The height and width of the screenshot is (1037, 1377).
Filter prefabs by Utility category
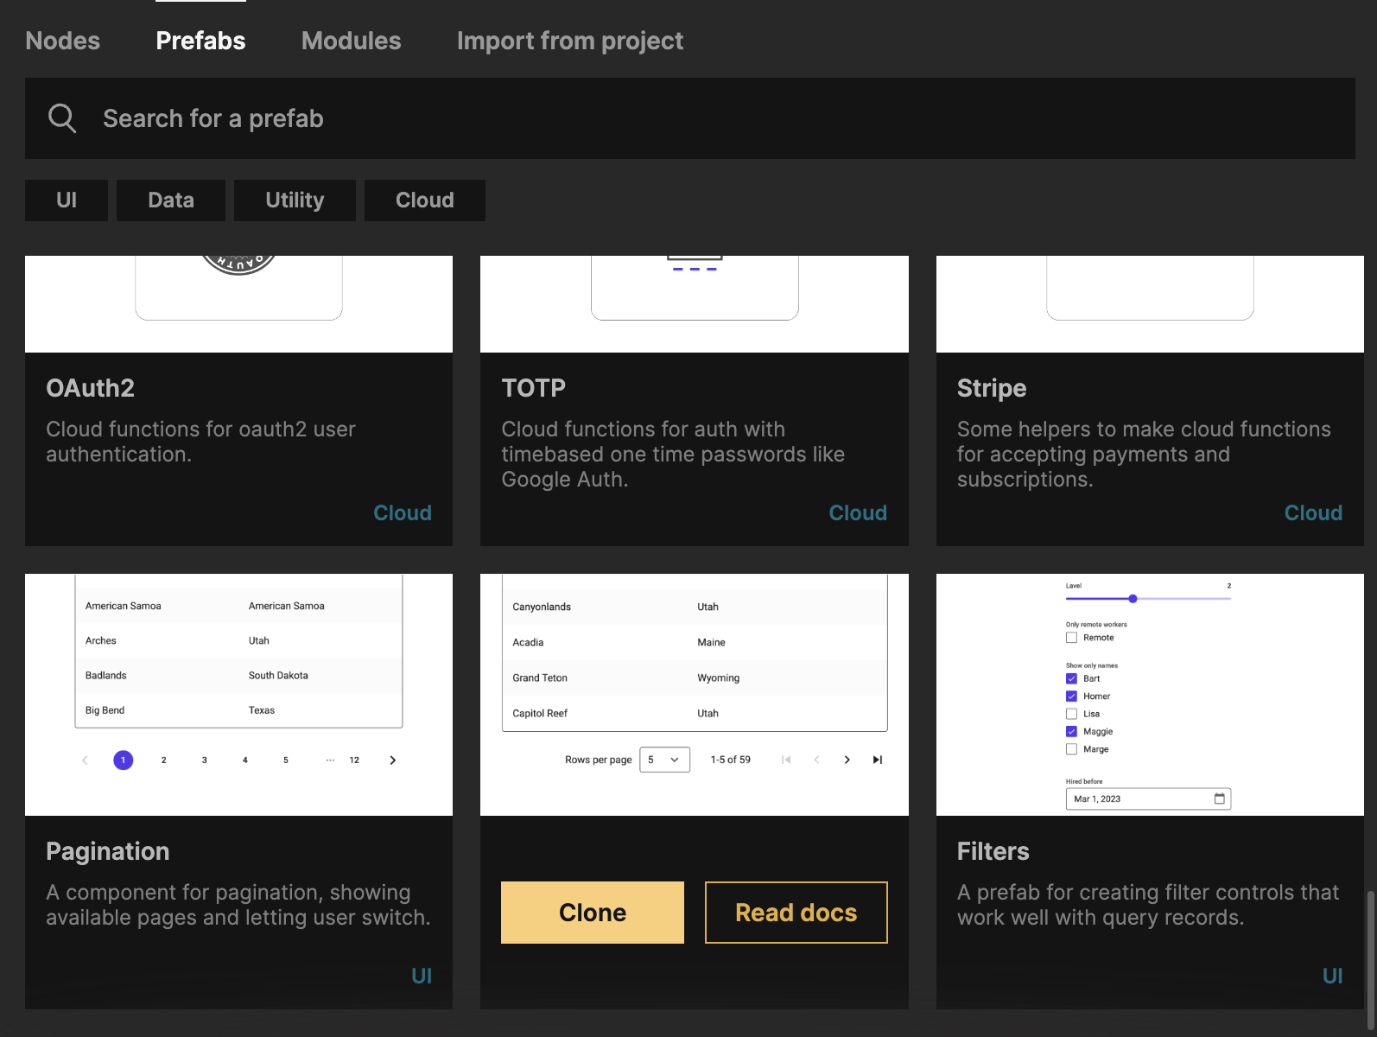pyautogui.click(x=295, y=200)
